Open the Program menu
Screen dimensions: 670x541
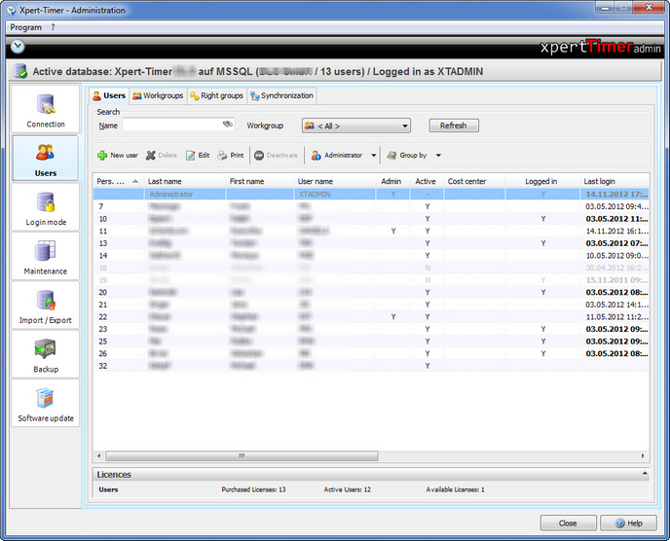pyautogui.click(x=25, y=27)
